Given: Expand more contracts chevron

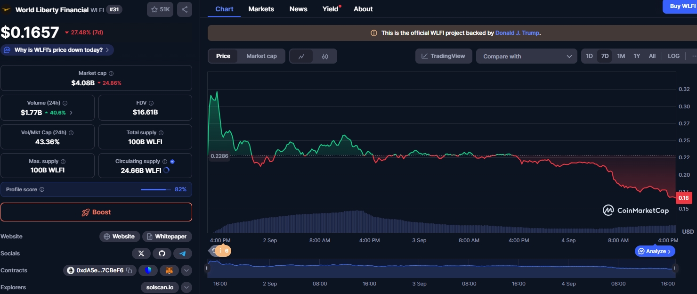Looking at the screenshot, I should coord(186,270).
